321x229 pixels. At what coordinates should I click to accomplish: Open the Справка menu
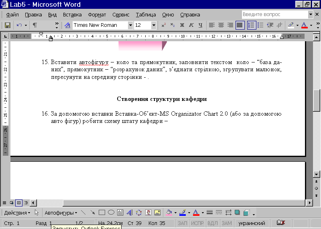(x=190, y=15)
